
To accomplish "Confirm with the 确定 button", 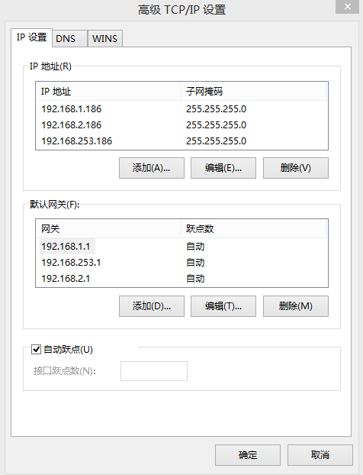I will click(248, 455).
